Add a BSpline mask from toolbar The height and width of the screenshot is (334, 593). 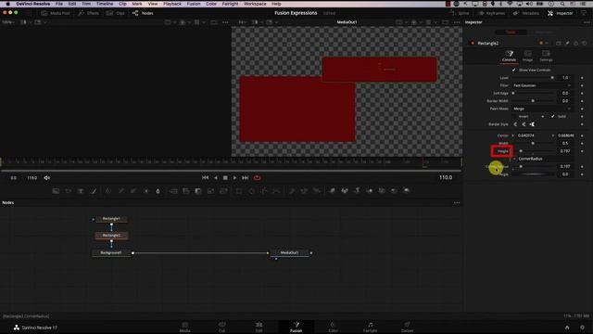point(276,191)
